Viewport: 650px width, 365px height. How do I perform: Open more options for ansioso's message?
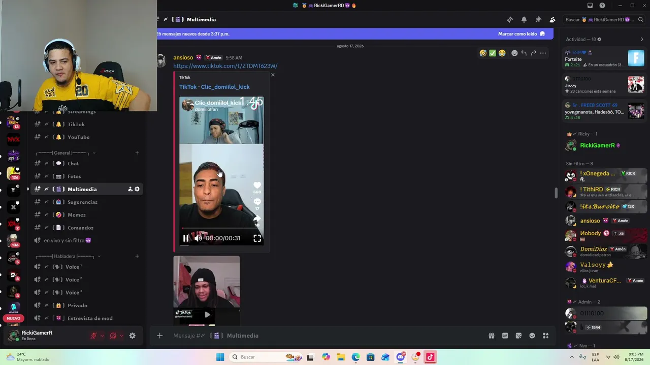click(543, 53)
